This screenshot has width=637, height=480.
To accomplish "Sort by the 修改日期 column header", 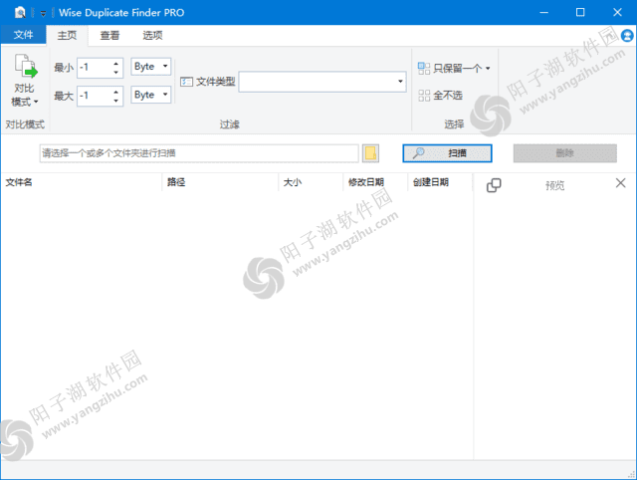I will tap(375, 182).
